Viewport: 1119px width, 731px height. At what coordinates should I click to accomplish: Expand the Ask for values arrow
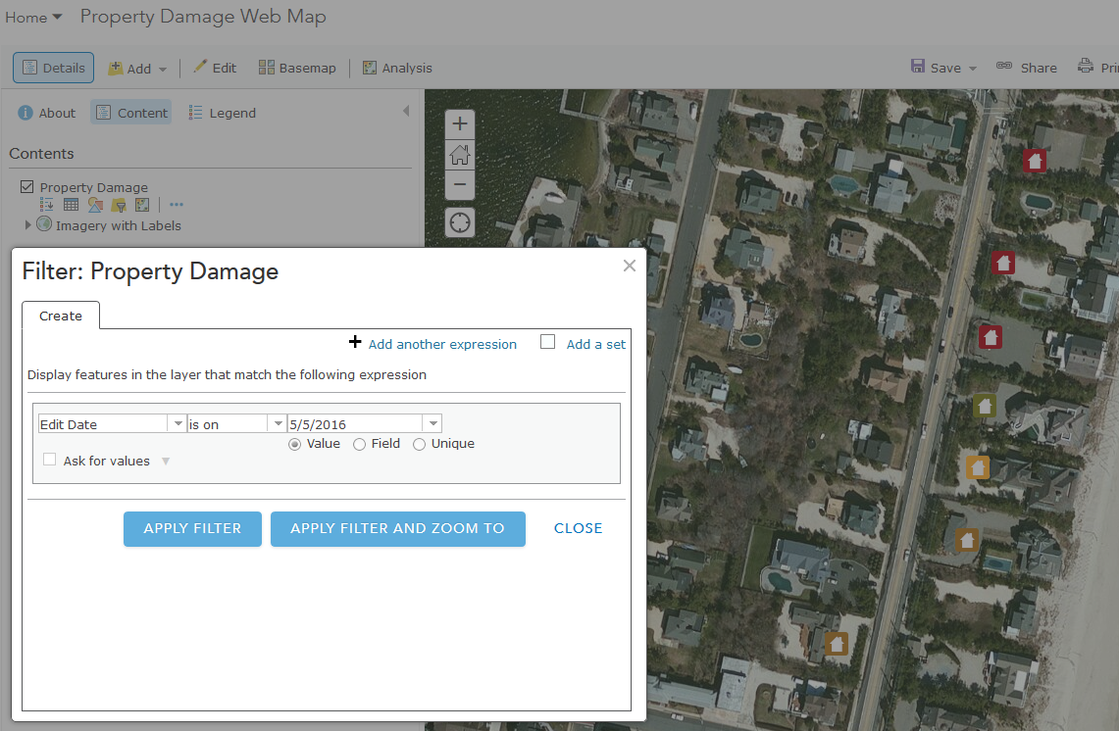coord(166,462)
